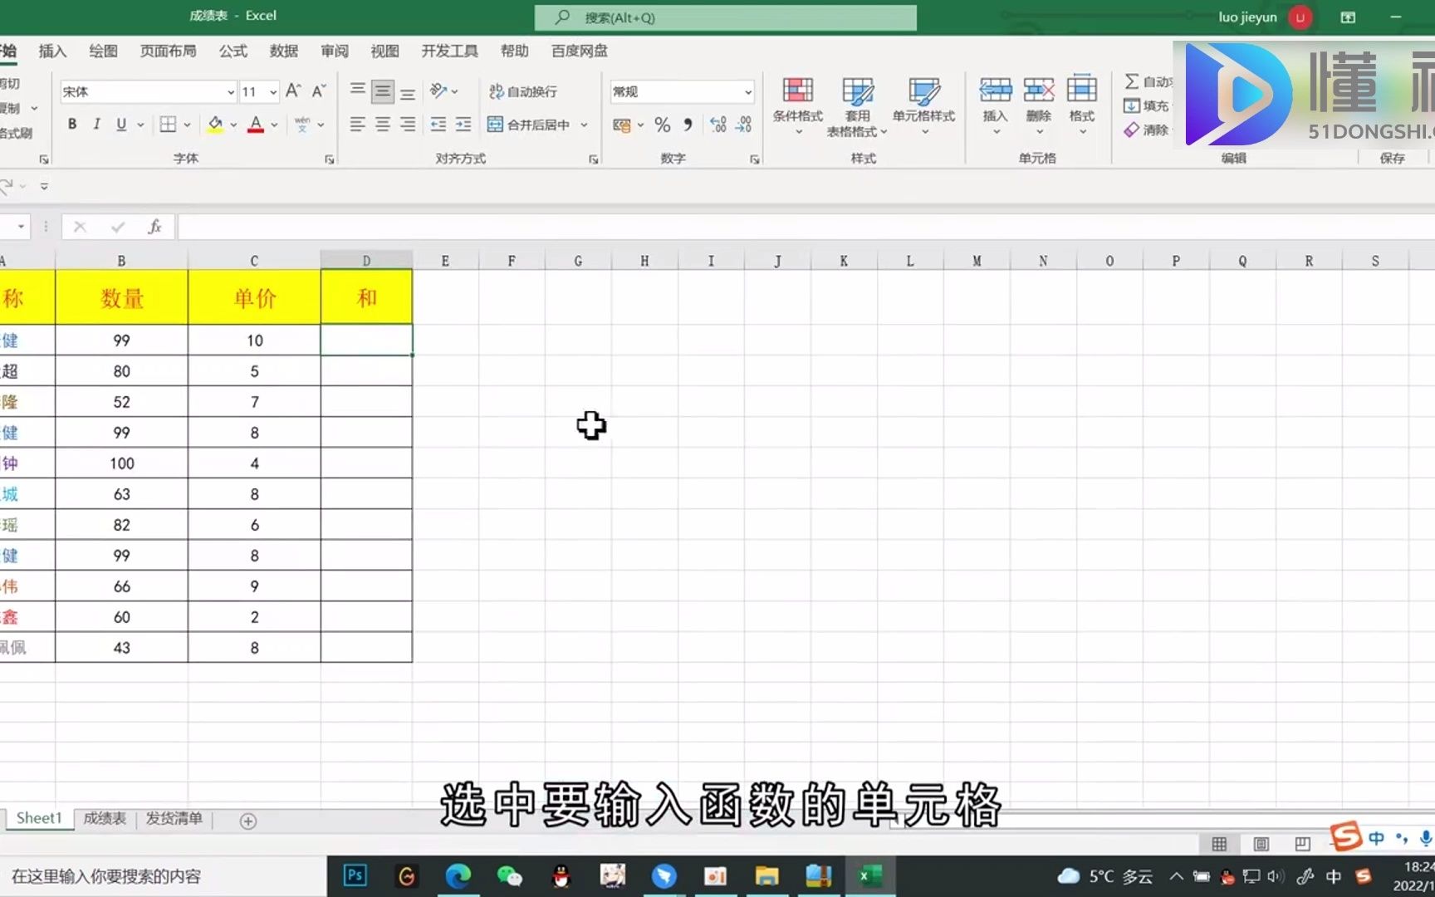
Task: Decrease decimal places
Action: (x=743, y=125)
